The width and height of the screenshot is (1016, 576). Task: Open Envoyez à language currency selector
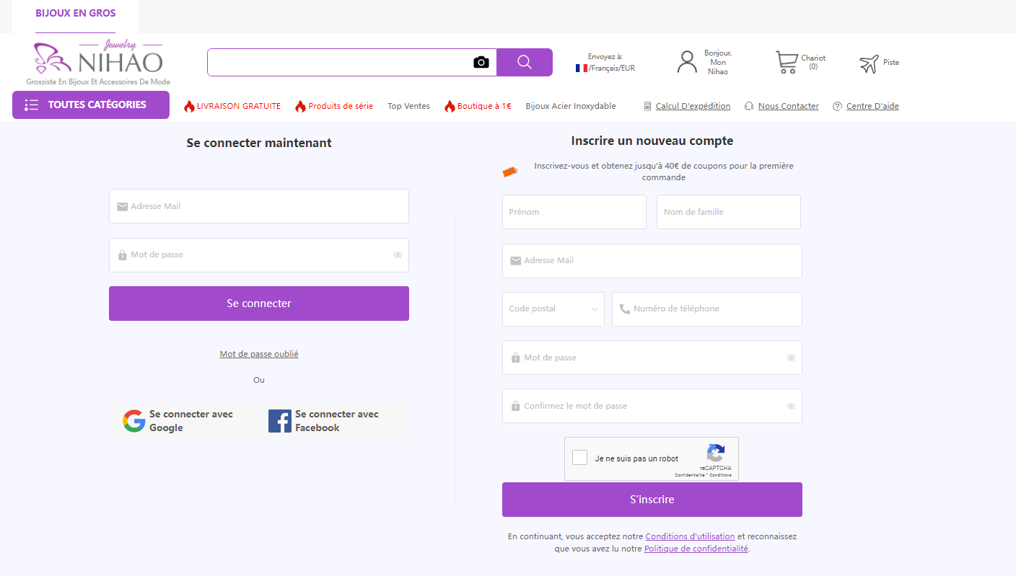click(605, 62)
